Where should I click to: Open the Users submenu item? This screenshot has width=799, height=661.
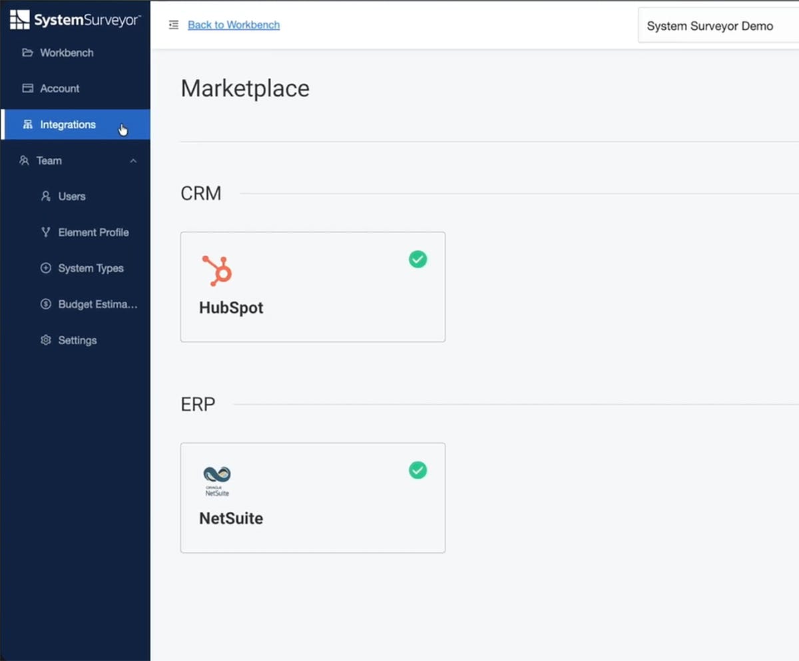tap(75, 196)
